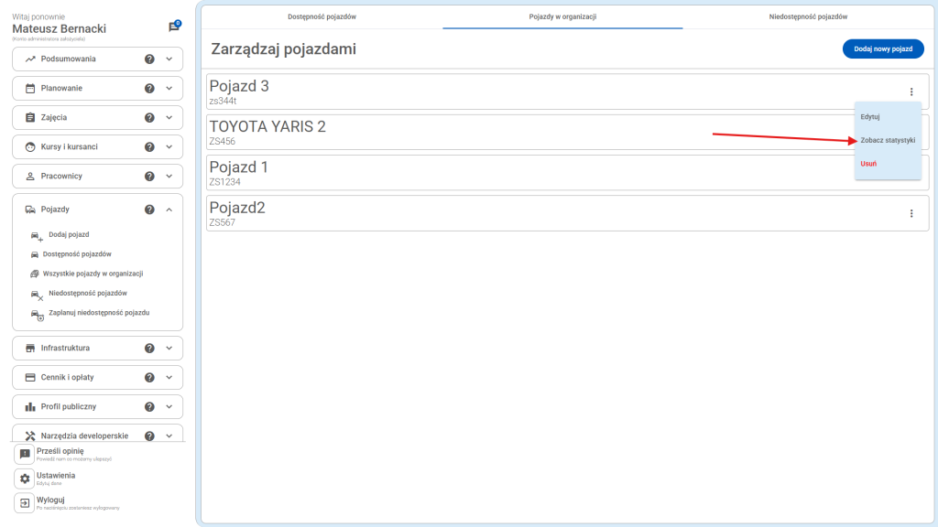Click the Wyloguj logout icon
Viewport: 938px width, 527px height.
click(26, 502)
